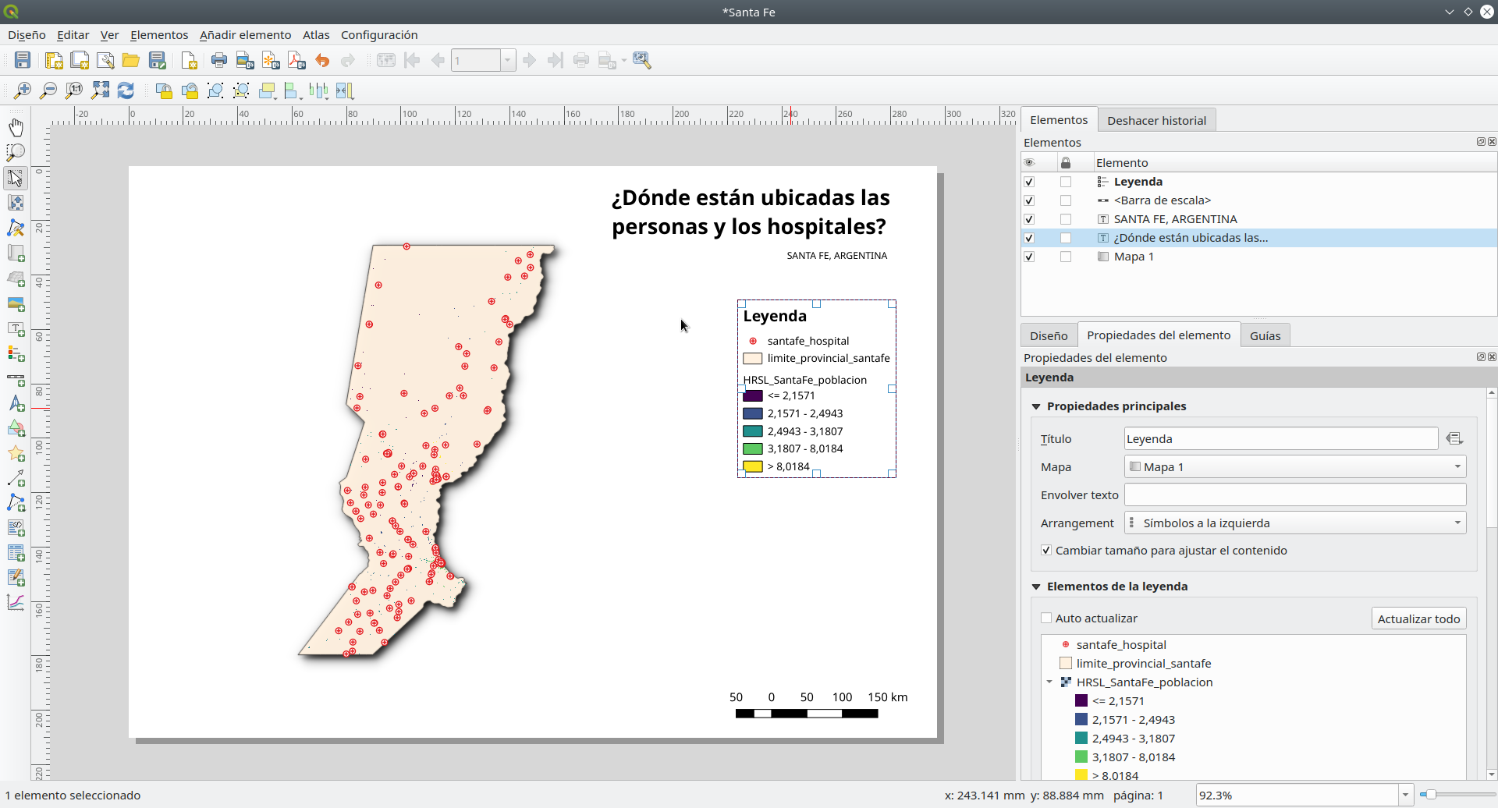Image resolution: width=1498 pixels, height=808 pixels.
Task: Add a marker item (star icon)
Action: pos(16,453)
